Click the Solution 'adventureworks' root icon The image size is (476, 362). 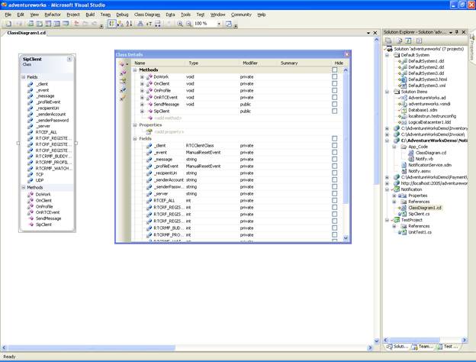point(390,49)
